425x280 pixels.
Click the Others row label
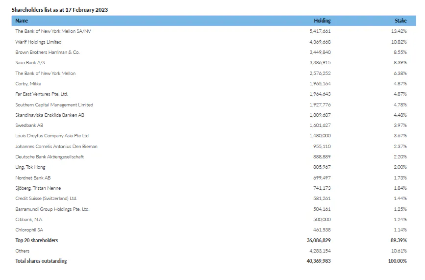tap(22, 251)
